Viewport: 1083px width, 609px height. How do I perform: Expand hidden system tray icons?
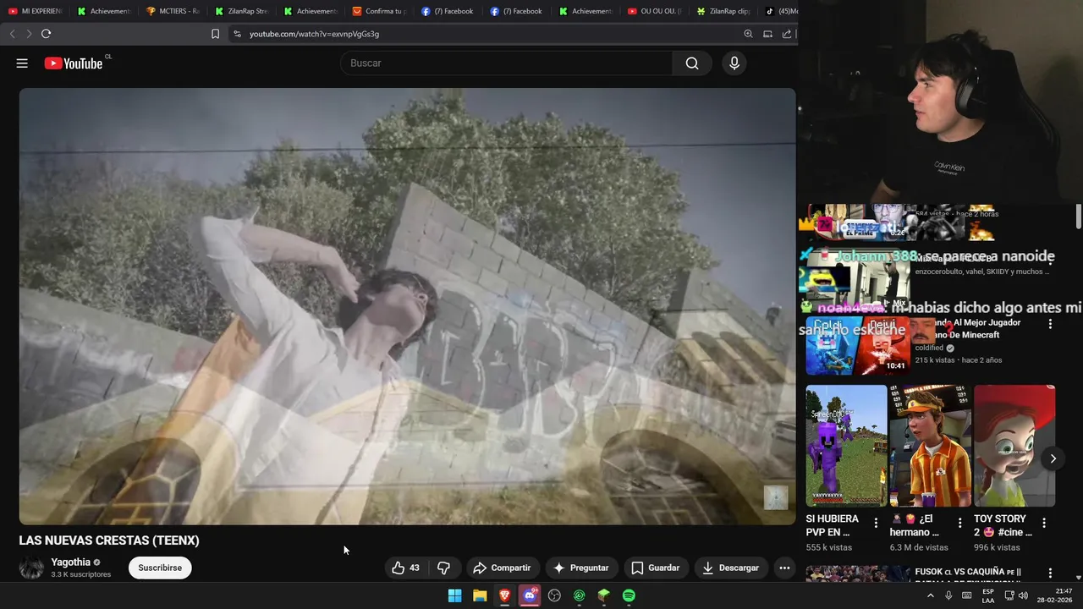[930, 595]
